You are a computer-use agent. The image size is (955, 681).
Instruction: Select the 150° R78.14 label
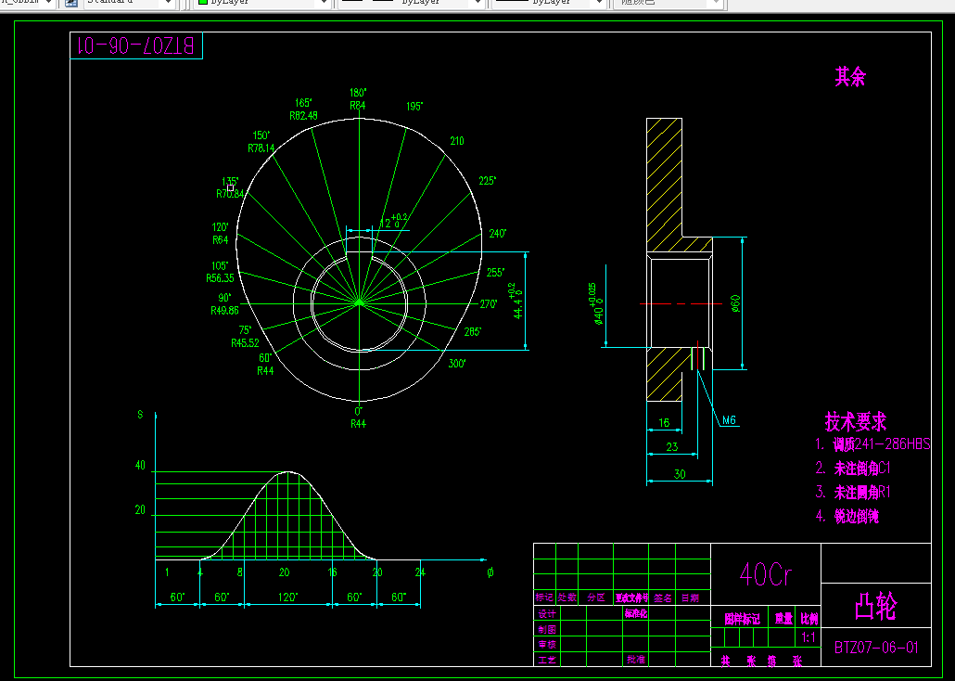(261, 141)
